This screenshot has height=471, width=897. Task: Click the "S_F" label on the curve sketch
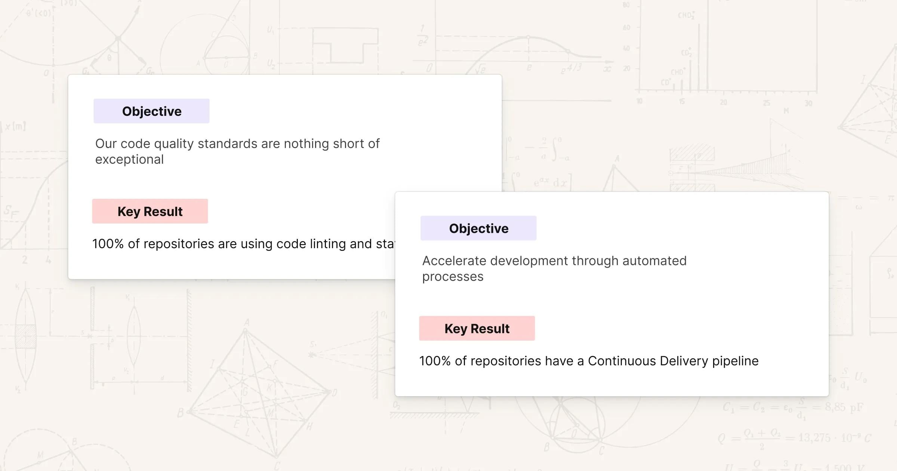click(x=11, y=212)
